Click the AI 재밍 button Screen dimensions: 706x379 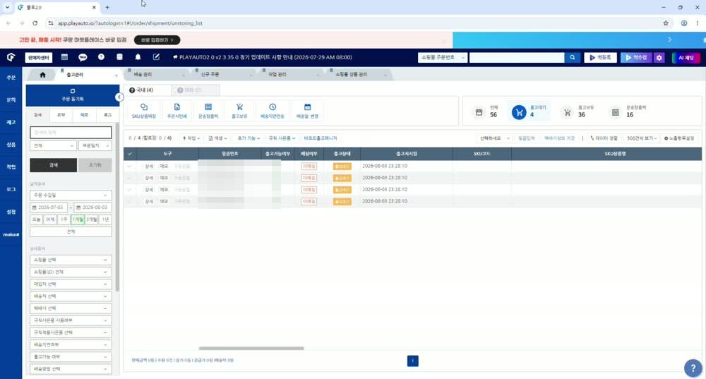coord(686,58)
